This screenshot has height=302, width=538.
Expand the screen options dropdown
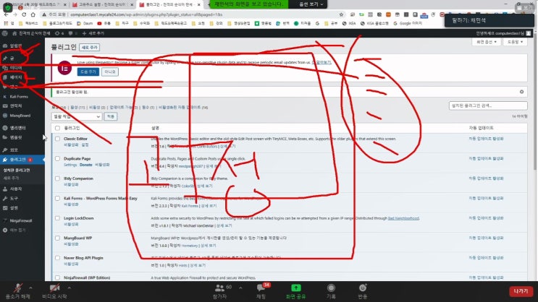[x=486, y=42]
